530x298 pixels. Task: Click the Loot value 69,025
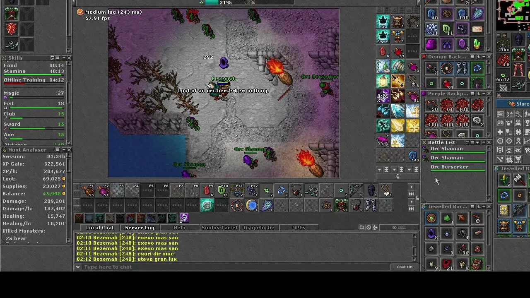pos(52,179)
